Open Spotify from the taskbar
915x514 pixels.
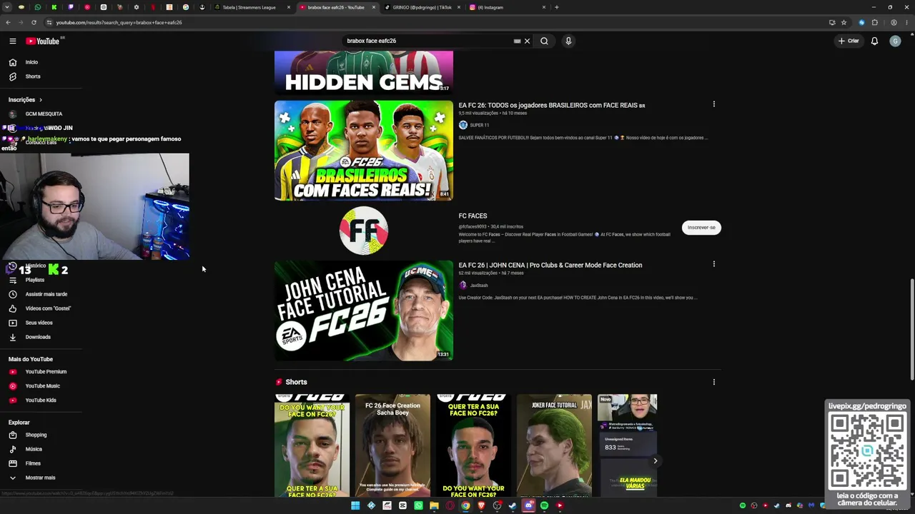click(x=544, y=505)
